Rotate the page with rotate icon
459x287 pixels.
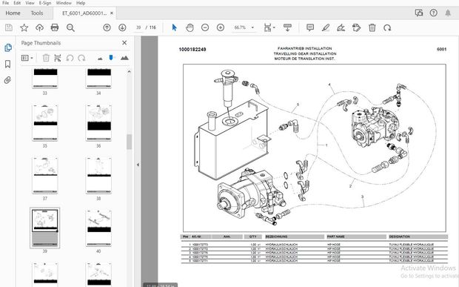387,27
